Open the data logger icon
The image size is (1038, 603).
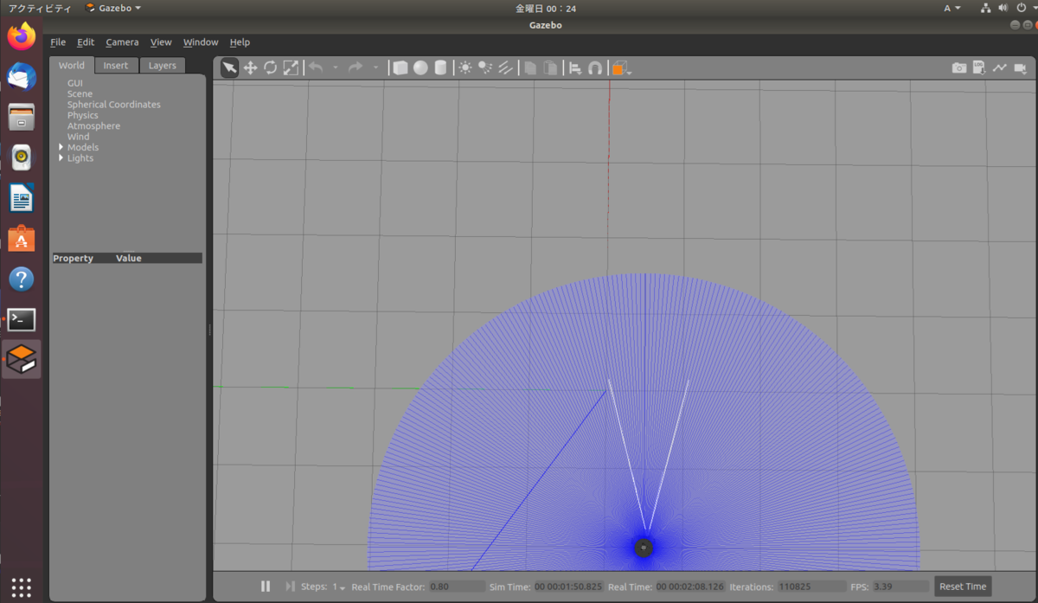pyautogui.click(x=979, y=67)
